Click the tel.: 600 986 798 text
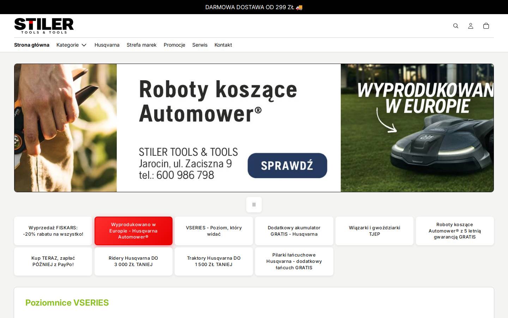This screenshot has height=318, width=508. [x=176, y=175]
